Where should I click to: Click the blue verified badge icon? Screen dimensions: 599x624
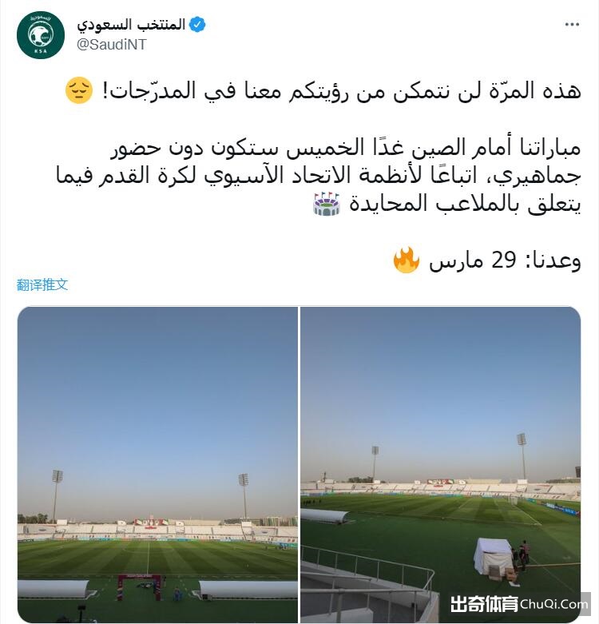[x=197, y=25]
